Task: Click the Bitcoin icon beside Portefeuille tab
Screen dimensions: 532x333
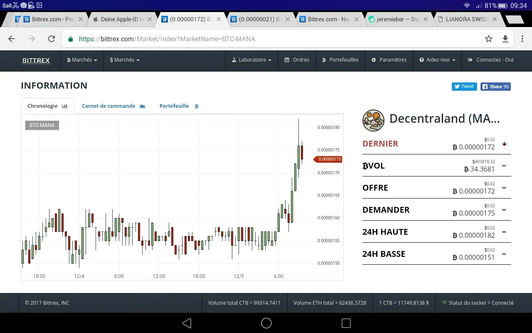Action: [x=197, y=106]
